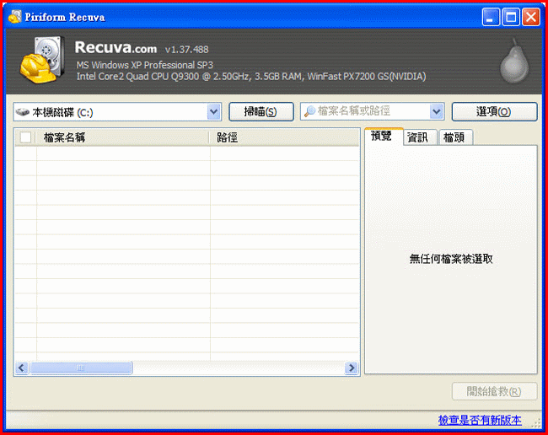Image resolution: width=548 pixels, height=435 pixels.
Task: Switch to the 預覽 tab
Action: [x=381, y=137]
